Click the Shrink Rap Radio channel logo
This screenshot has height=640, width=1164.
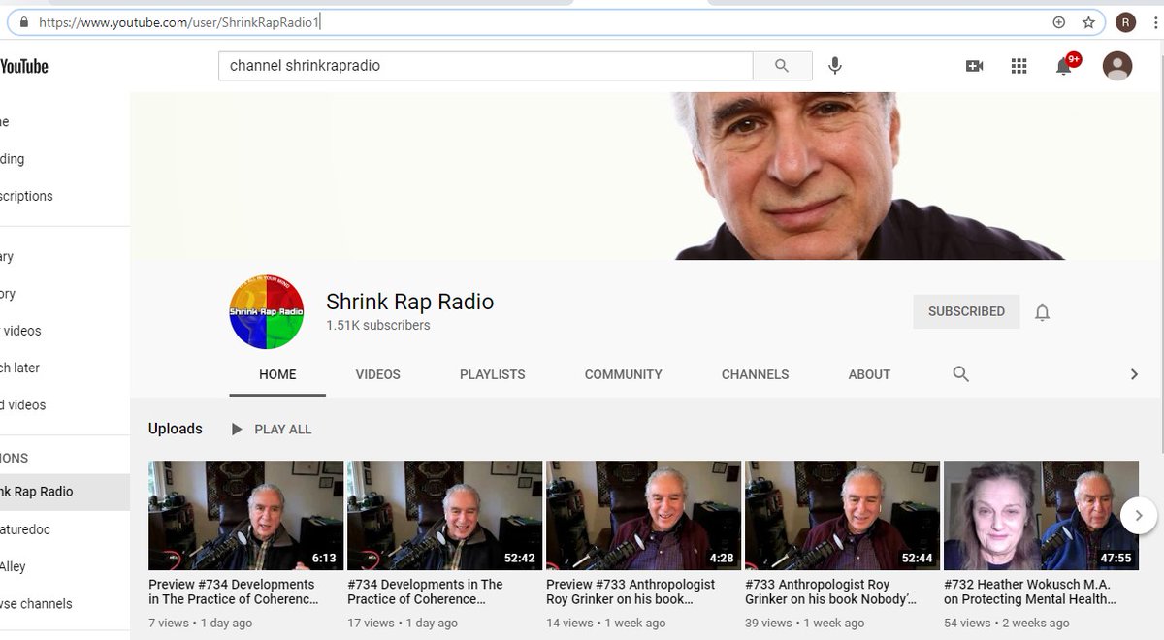click(267, 311)
